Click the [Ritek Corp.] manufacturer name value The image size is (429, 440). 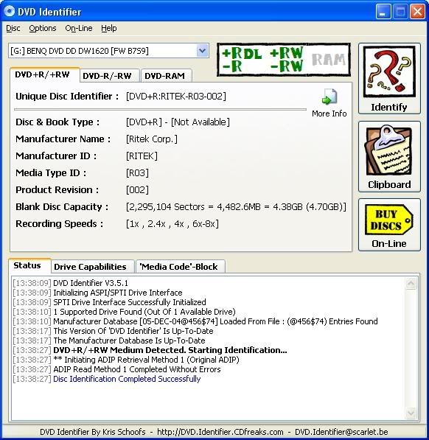[152, 139]
